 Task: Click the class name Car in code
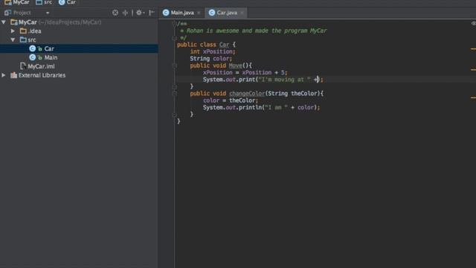pos(224,45)
